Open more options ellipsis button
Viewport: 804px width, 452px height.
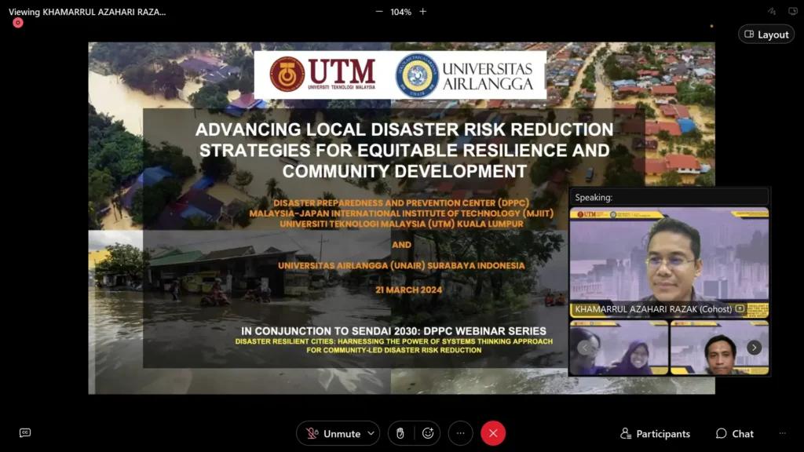click(460, 433)
